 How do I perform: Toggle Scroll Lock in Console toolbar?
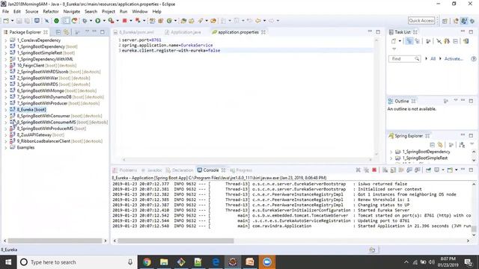393,170
